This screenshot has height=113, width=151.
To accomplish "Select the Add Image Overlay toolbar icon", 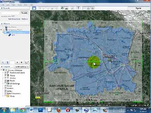I will (x=52, y=8).
